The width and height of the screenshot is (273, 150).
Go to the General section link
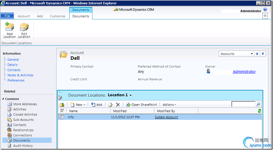point(13,60)
